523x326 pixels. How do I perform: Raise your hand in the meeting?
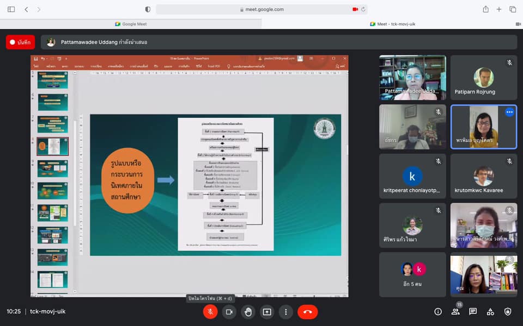click(248, 312)
